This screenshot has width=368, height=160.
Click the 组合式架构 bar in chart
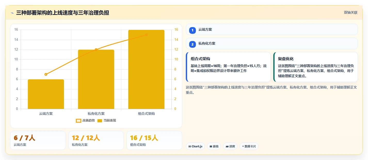pyautogui.click(x=146, y=69)
